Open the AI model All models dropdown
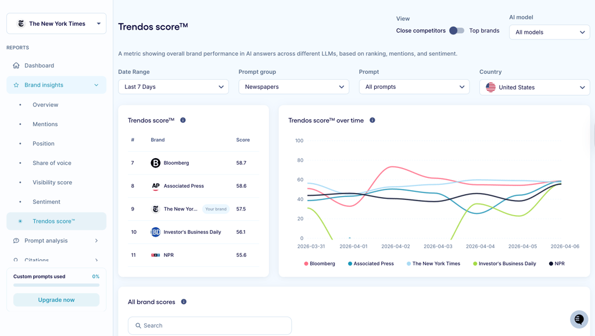Screen dimensions: 595x336 tap(550, 33)
